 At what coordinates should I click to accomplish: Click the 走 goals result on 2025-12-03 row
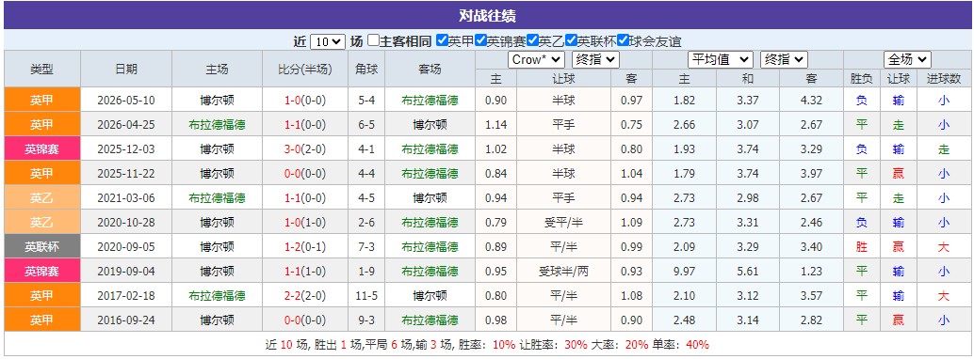[944, 148]
